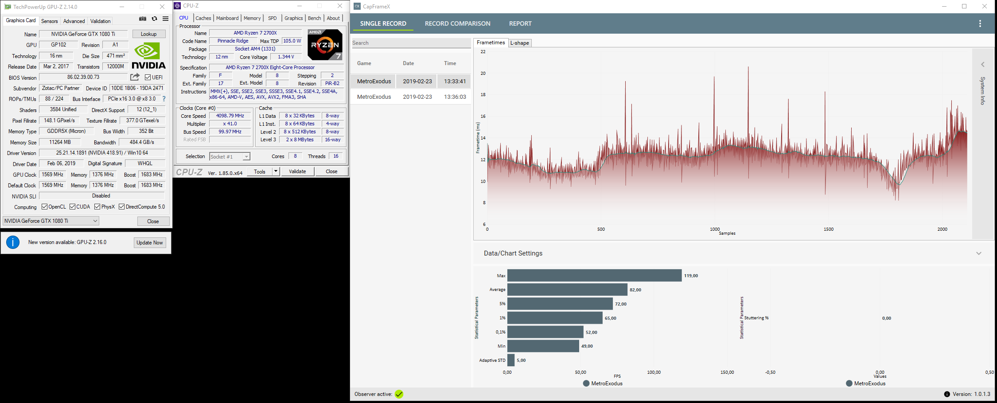Click the 0,1% FPS bar showing 52,00

(x=545, y=332)
